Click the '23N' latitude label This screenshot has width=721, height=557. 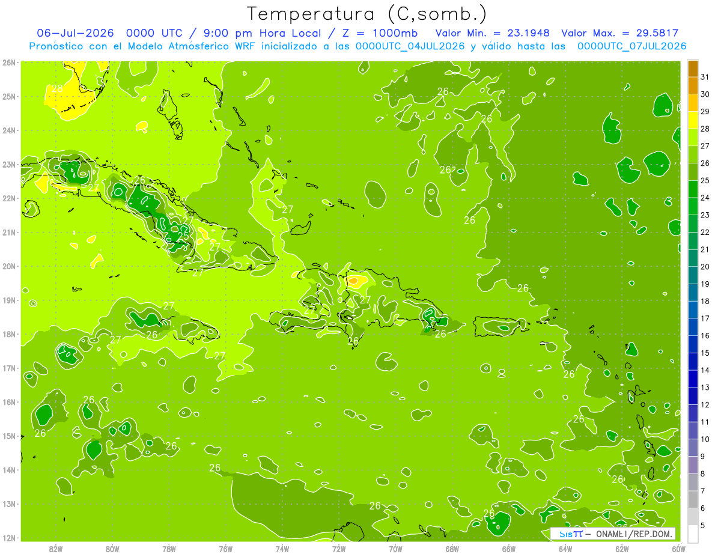pos(9,164)
